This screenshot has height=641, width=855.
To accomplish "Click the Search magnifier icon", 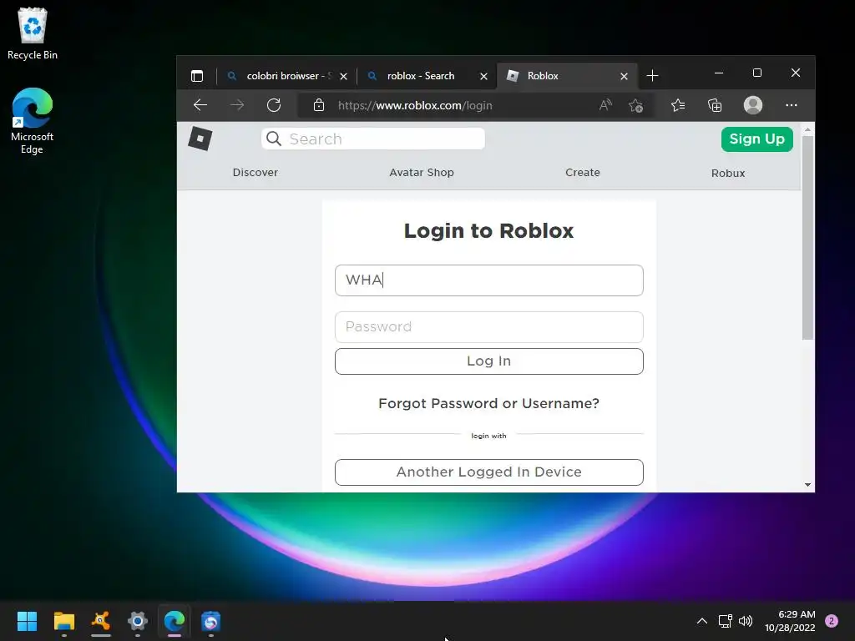I will (x=274, y=139).
